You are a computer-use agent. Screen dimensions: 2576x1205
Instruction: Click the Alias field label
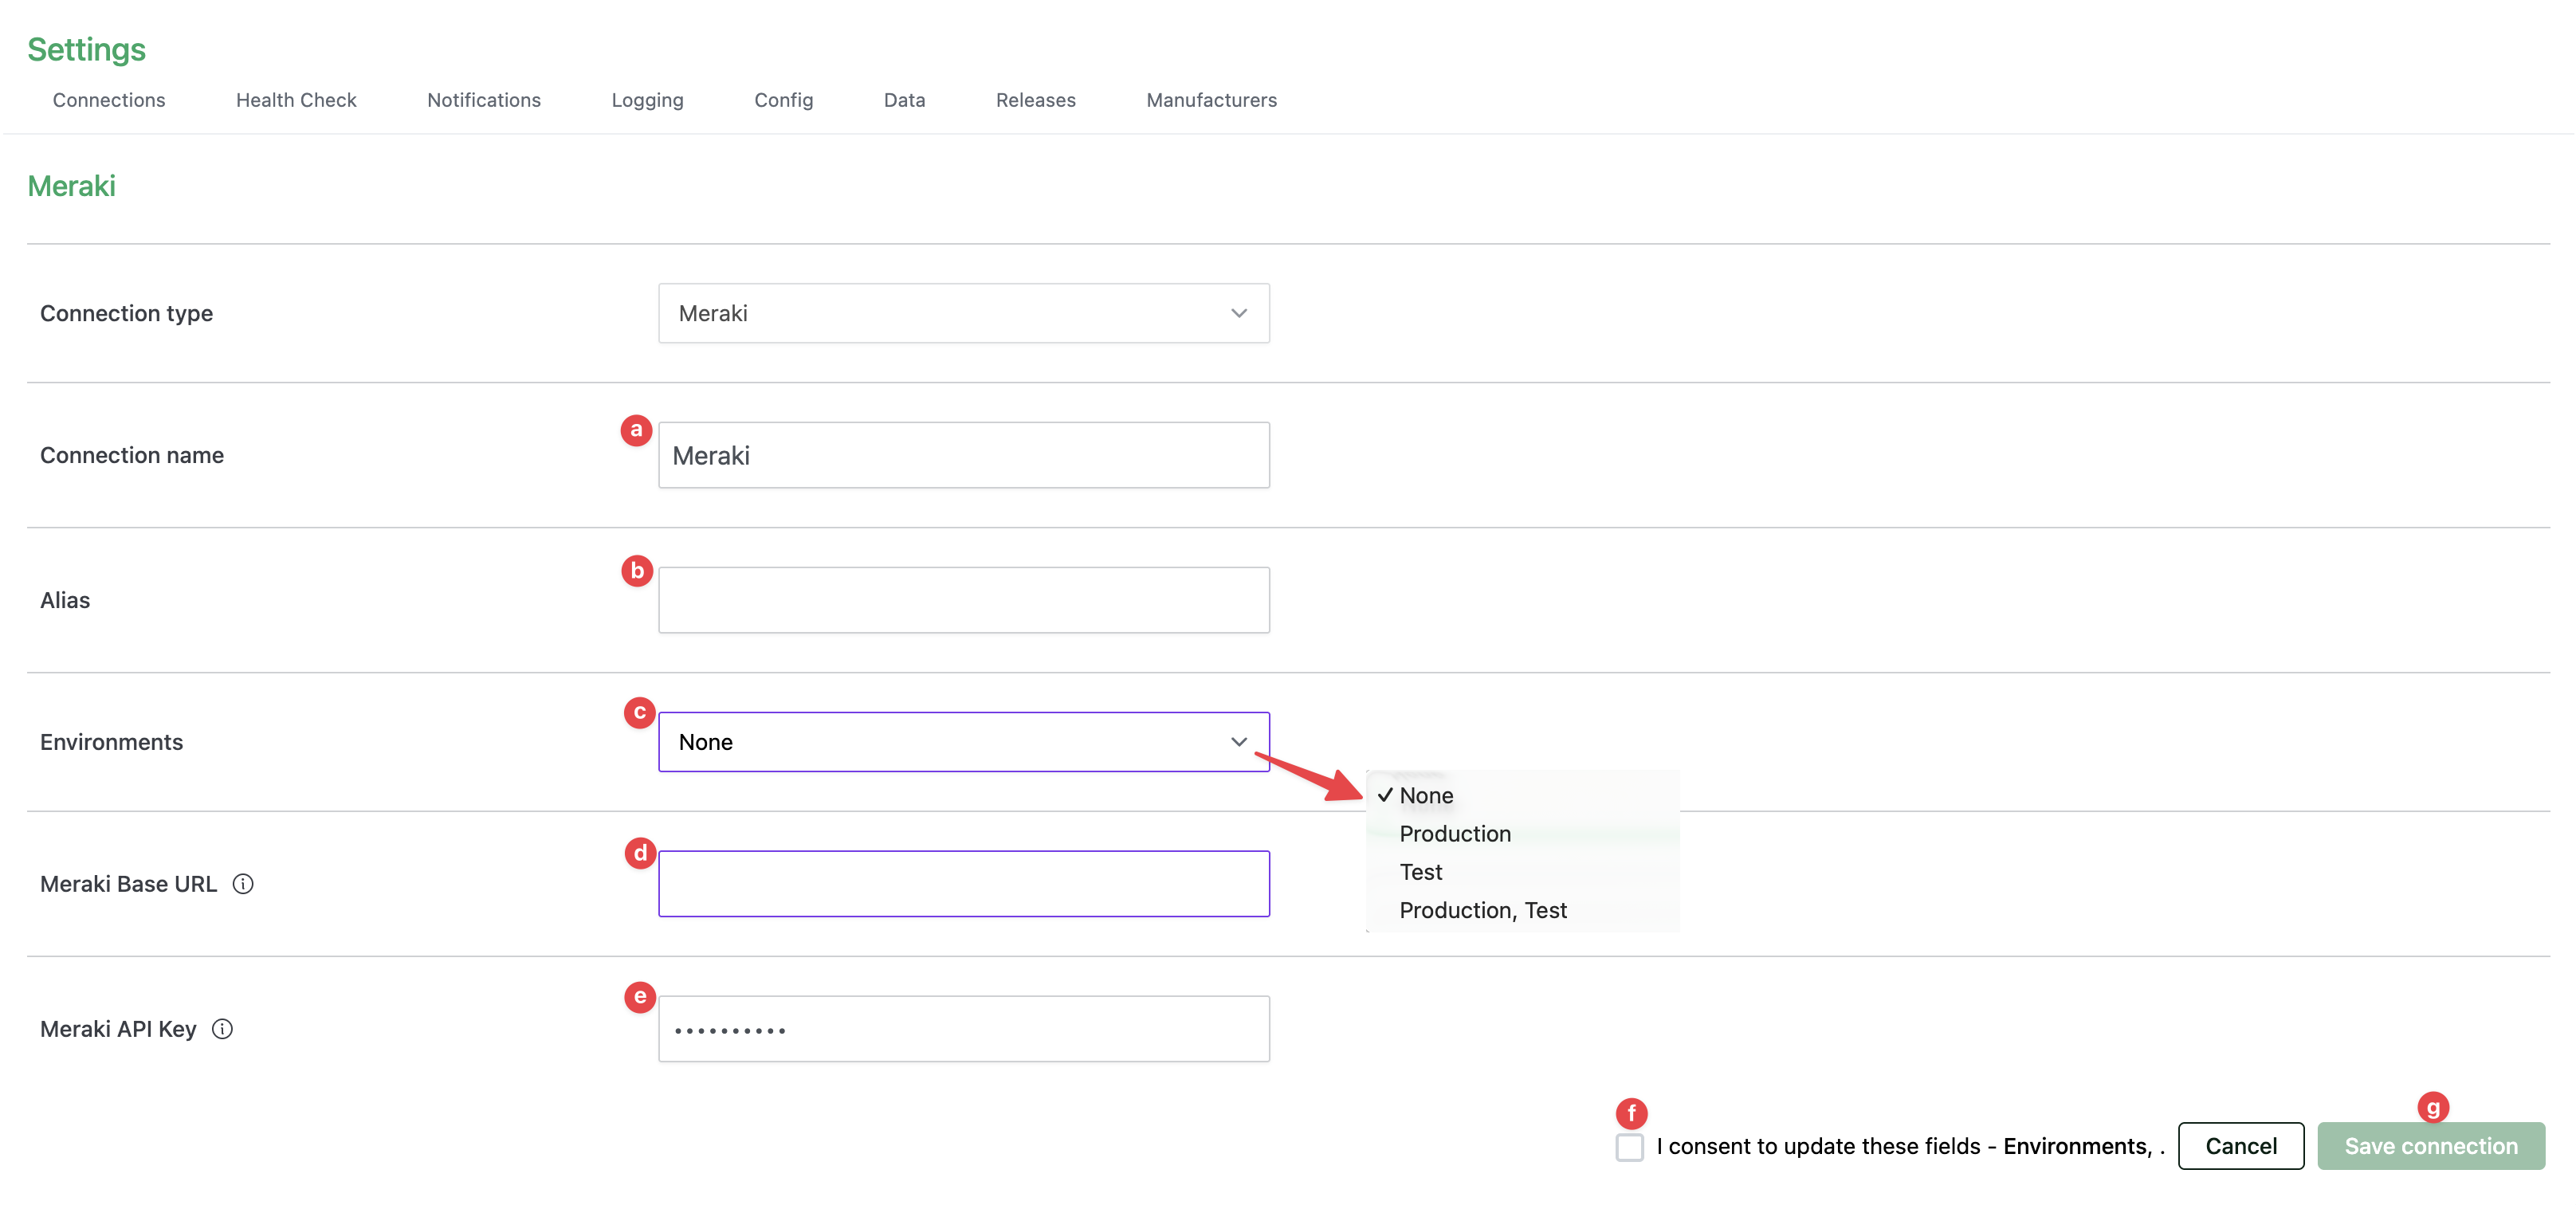click(x=65, y=600)
